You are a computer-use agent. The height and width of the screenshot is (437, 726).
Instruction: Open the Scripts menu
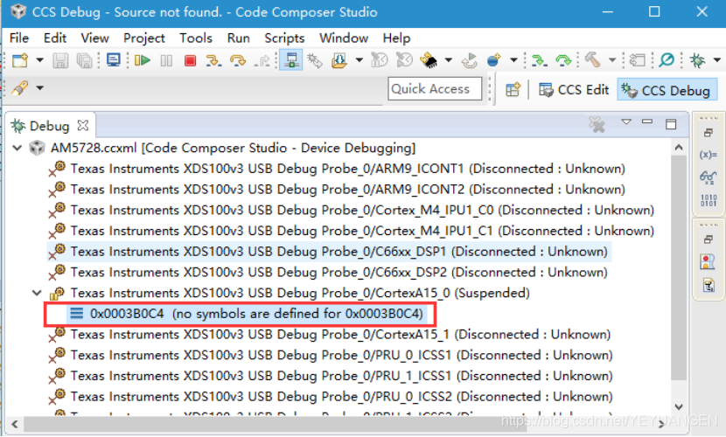coord(284,38)
